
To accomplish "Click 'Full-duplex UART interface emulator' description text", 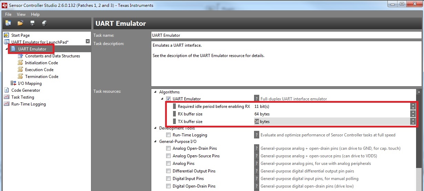I will pyautogui.click(x=294, y=99).
